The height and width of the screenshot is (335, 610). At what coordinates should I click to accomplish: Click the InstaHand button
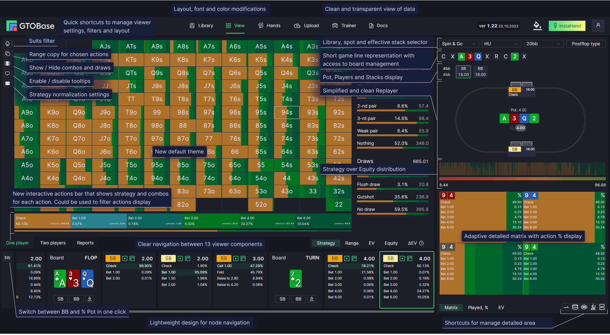(x=567, y=26)
